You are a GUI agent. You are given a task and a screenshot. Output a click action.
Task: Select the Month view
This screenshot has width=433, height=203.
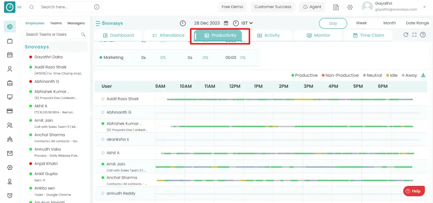pos(389,23)
